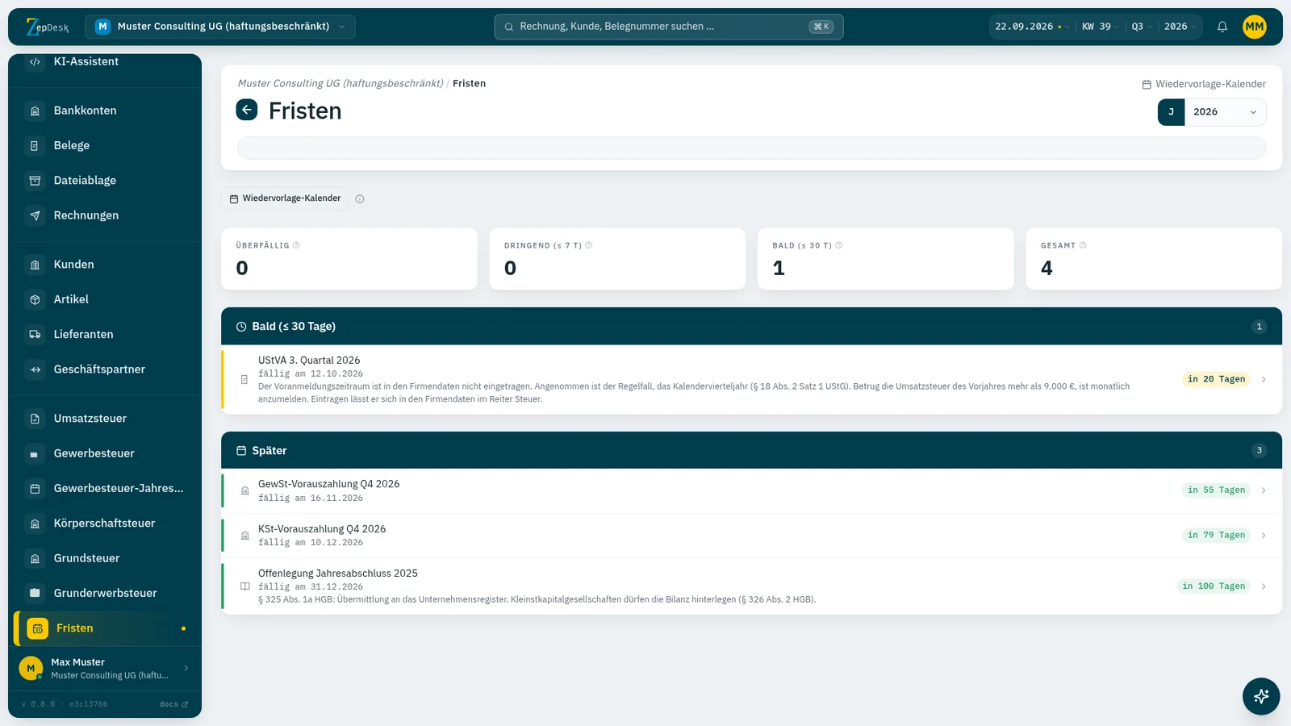Show info icon next to Wiedervorlage-Kalender chip
Screen dimensions: 1291x726
(360, 199)
